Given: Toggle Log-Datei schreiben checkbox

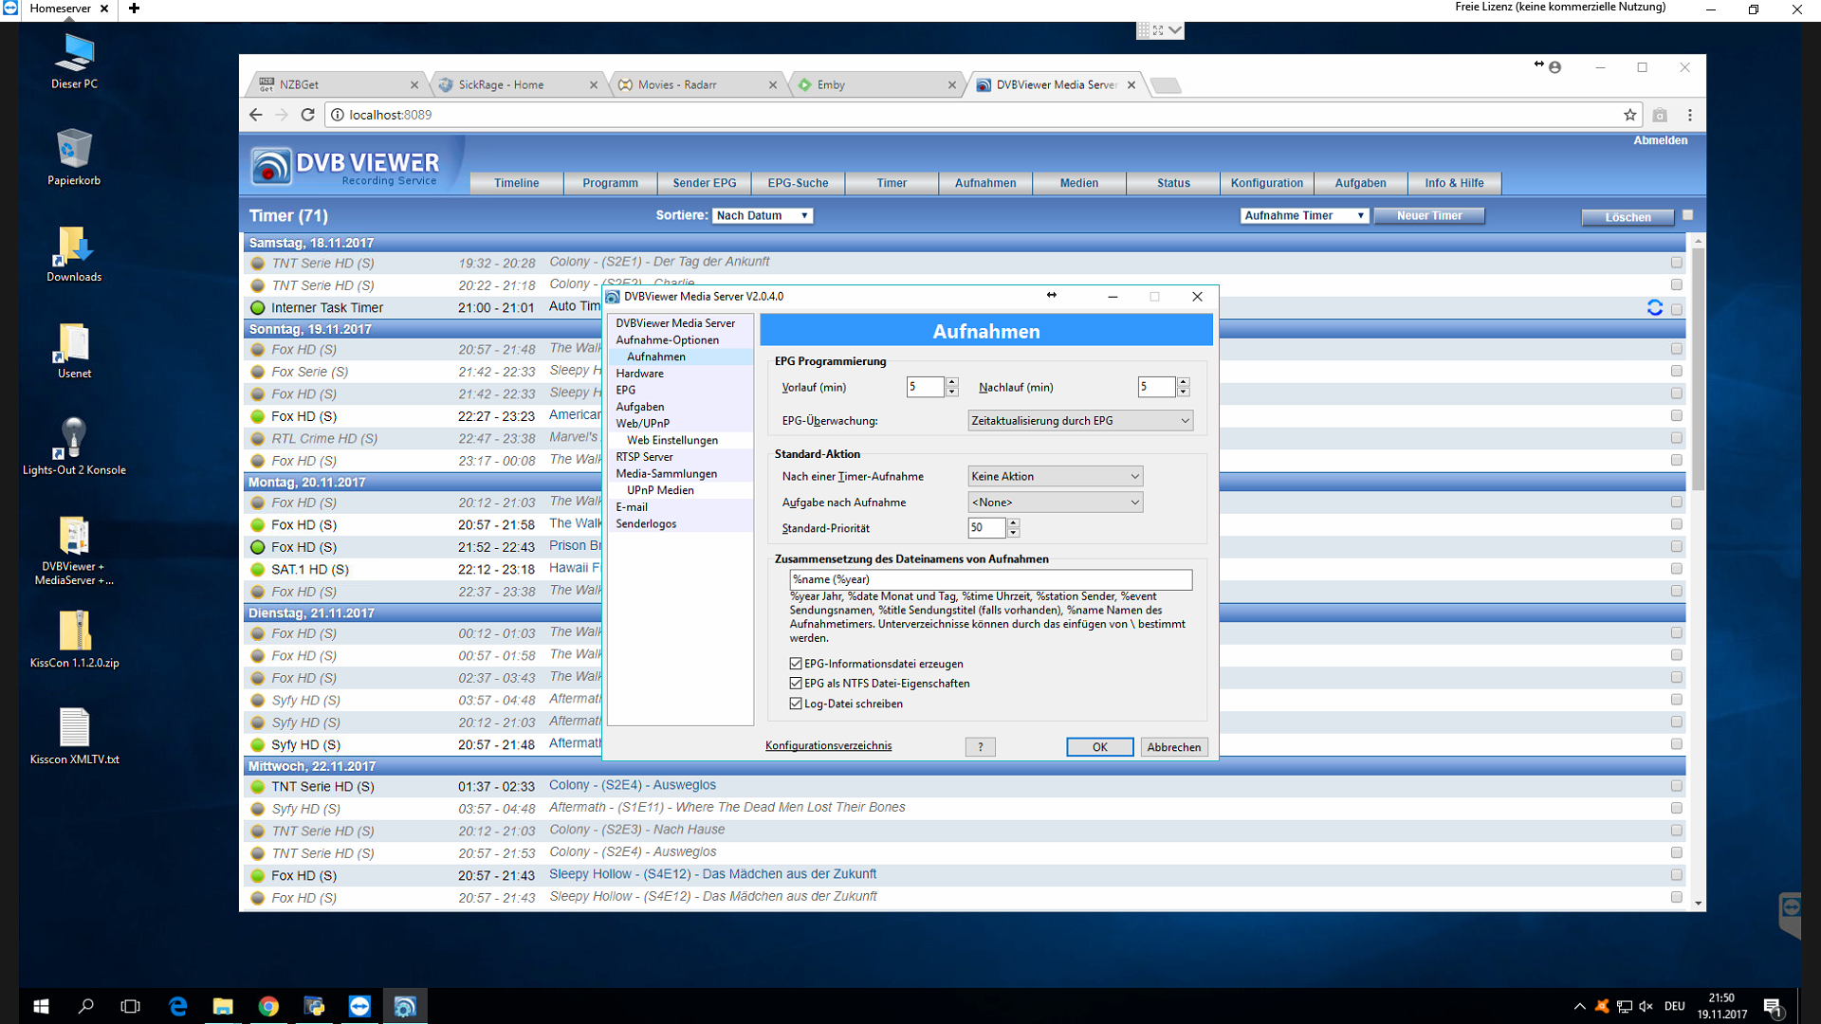Looking at the screenshot, I should pyautogui.click(x=796, y=704).
